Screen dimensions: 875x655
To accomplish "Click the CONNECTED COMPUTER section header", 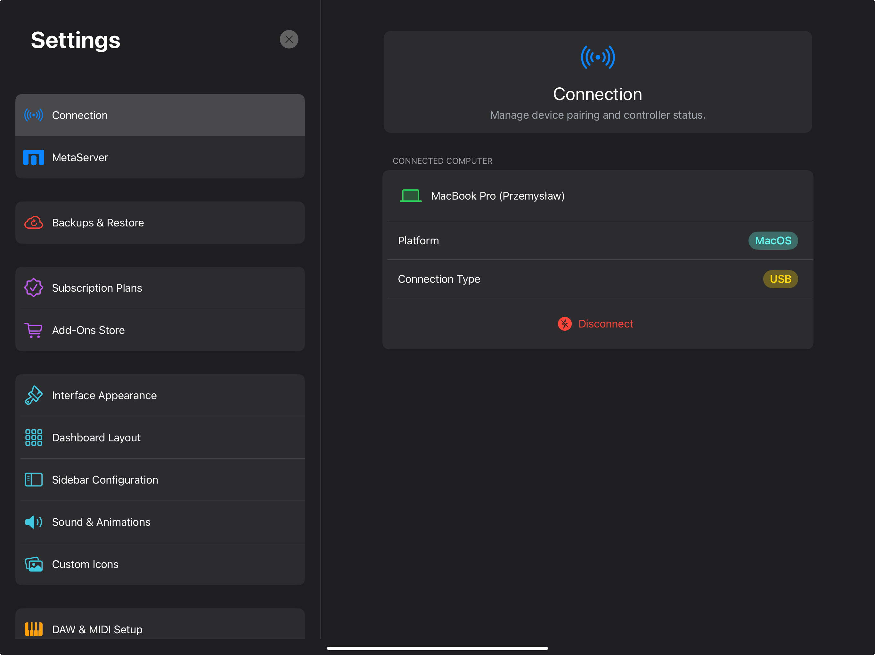I will (x=442, y=161).
